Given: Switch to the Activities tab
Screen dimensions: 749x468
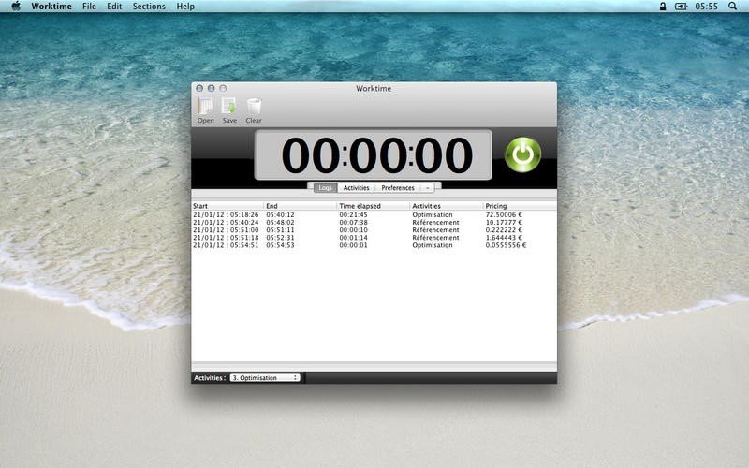Looking at the screenshot, I should [357, 188].
